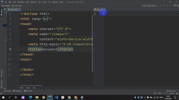179x100 pixels.
Task: Click the ENG language indicator in tray
Action: pyautogui.click(x=161, y=97)
